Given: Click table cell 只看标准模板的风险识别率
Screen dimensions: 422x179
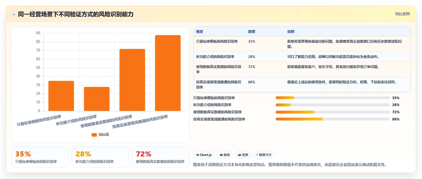Looking at the screenshot, I should 217,42.
